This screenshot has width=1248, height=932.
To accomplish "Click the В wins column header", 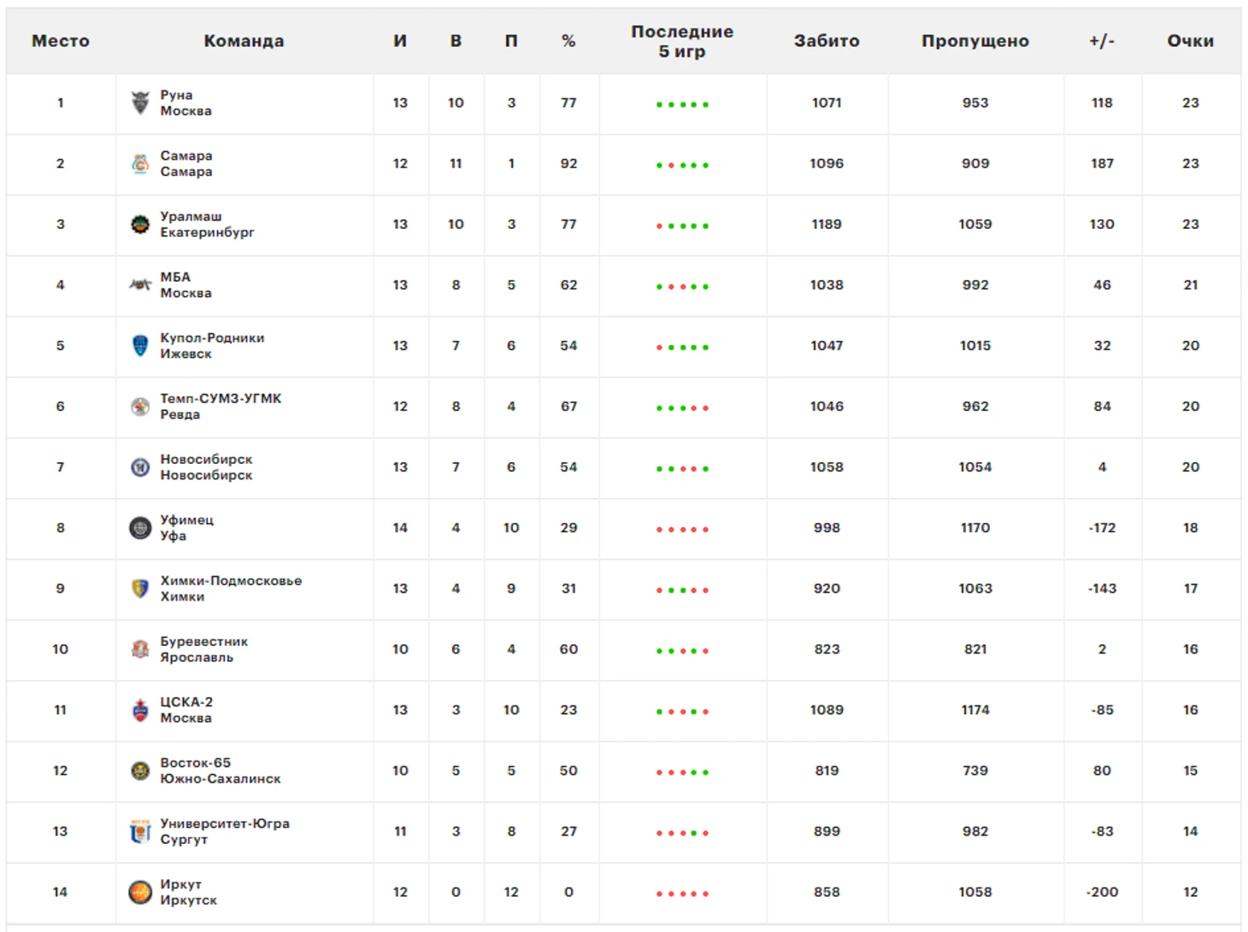I will (456, 41).
